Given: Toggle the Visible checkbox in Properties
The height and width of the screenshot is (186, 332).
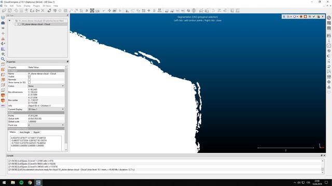Looking at the screenshot, I should coord(29,76).
